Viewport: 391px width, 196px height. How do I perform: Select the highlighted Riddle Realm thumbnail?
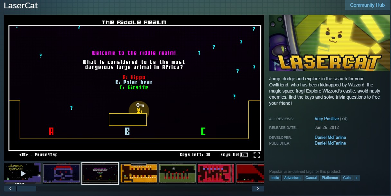(100, 174)
